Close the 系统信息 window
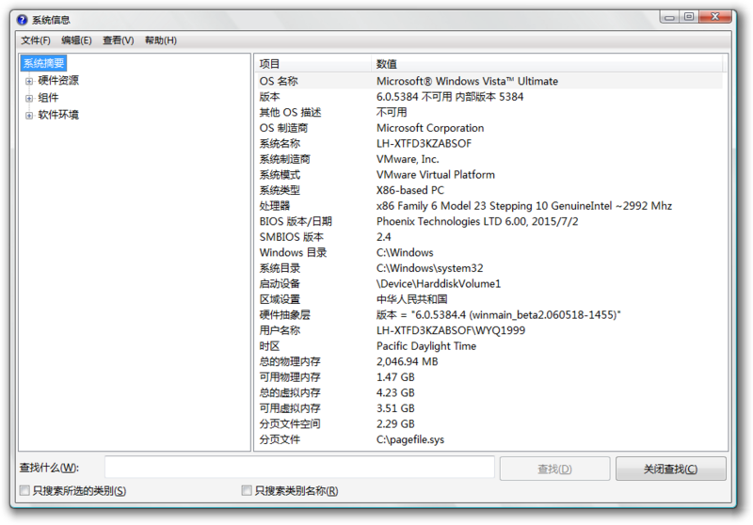Screen dimensions: 753x525 714,17
